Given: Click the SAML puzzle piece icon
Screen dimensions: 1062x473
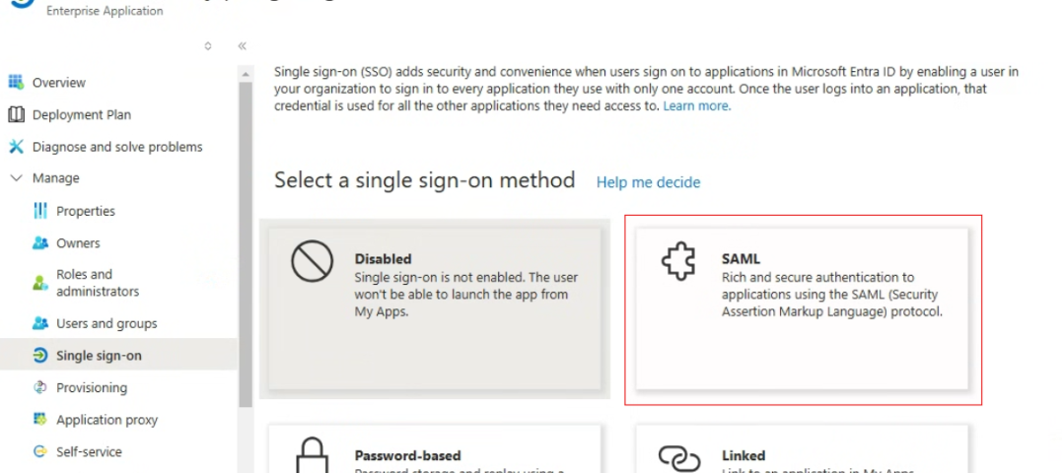Looking at the screenshot, I should tap(678, 260).
